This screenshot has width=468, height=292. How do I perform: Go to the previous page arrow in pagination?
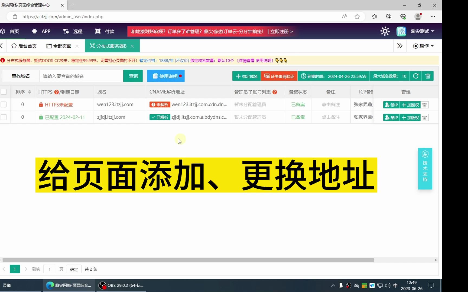click(4, 269)
